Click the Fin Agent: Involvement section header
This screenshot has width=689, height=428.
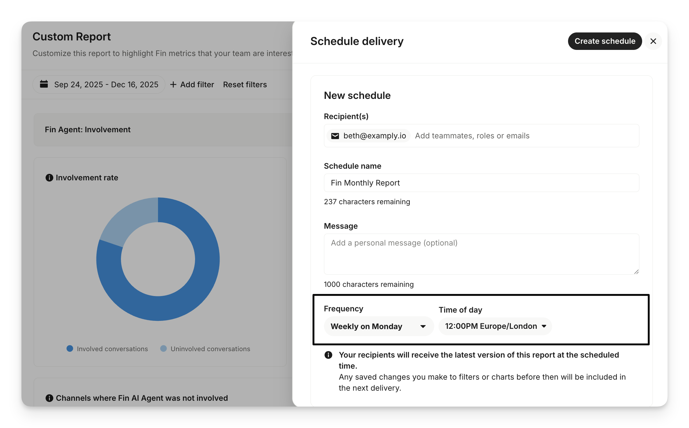tap(88, 130)
